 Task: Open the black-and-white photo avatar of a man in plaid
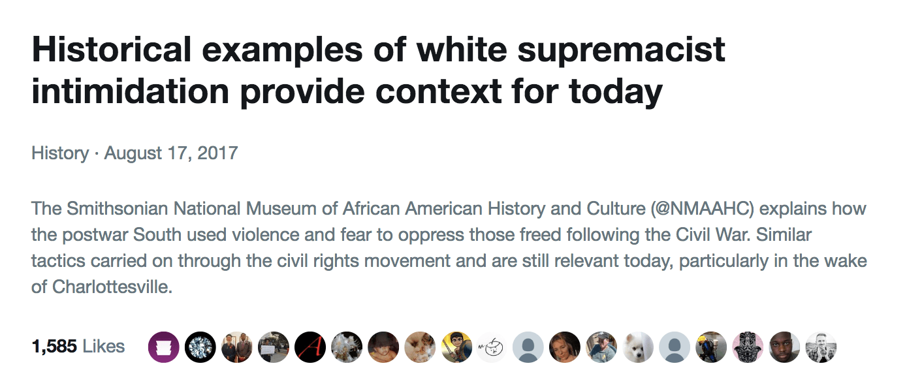[x=821, y=347]
